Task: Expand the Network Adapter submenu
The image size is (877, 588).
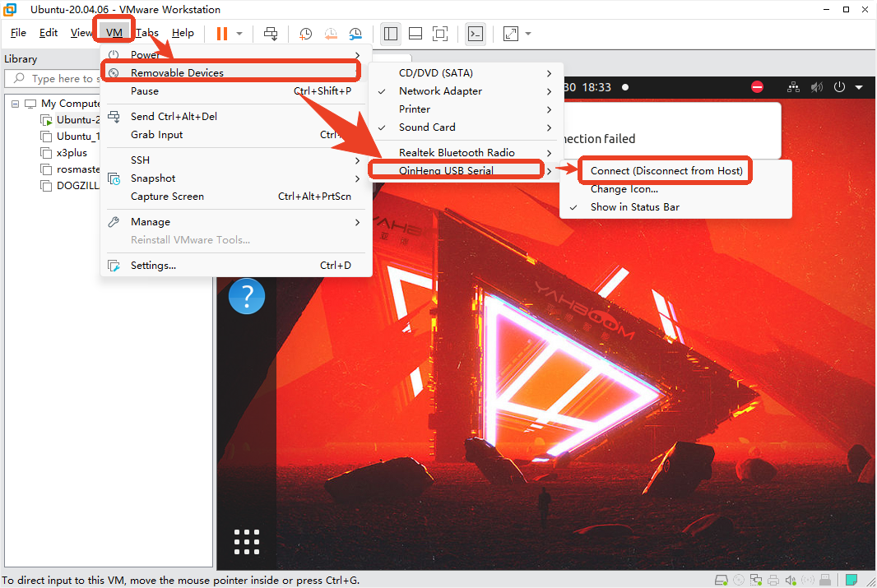Action: click(466, 91)
